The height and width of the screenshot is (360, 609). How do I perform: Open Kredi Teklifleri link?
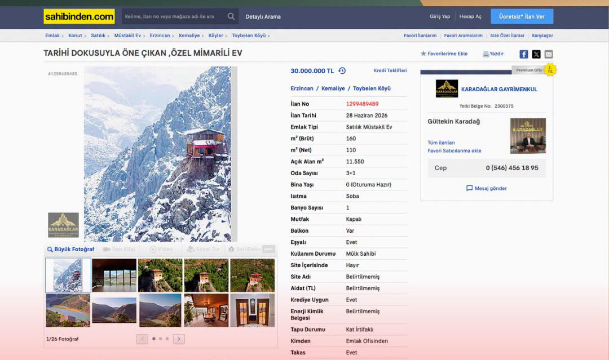point(390,70)
